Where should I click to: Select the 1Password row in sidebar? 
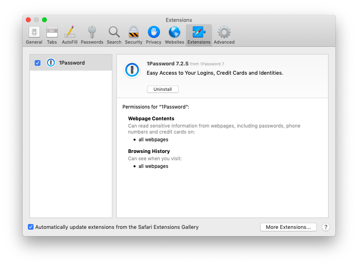[x=71, y=63]
